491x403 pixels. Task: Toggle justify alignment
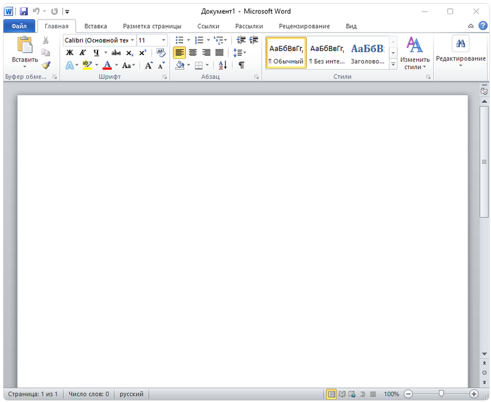click(x=219, y=53)
